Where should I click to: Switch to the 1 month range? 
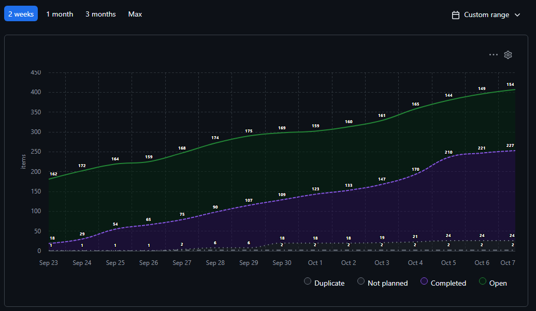60,14
